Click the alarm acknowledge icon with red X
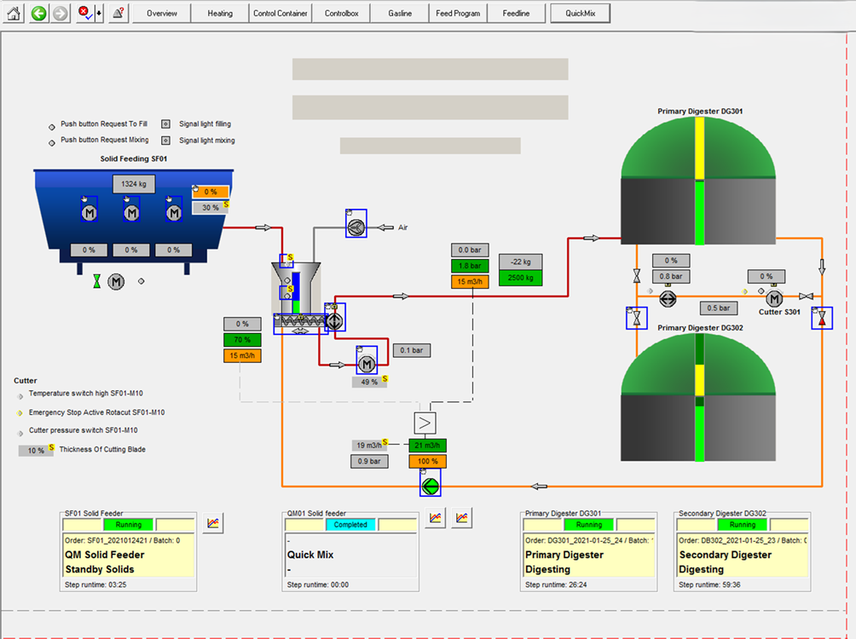 [x=84, y=14]
